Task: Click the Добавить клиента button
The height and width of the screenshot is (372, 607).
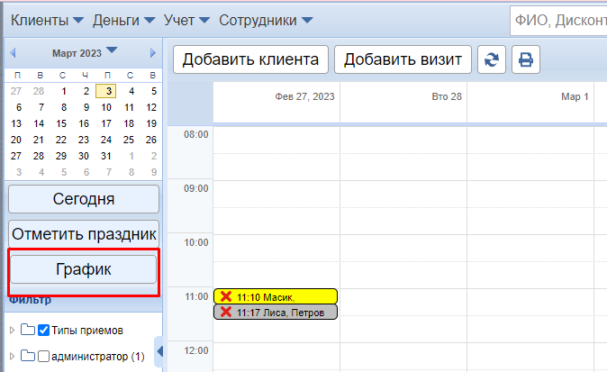Action: click(x=250, y=59)
